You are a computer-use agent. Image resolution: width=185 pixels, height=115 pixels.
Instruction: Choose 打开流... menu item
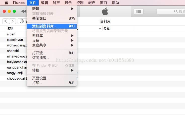point(52,53)
